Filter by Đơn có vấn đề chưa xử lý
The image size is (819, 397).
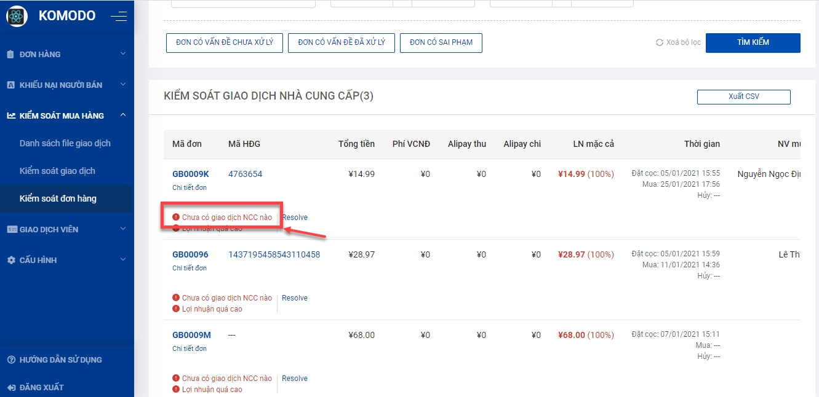[x=224, y=42]
